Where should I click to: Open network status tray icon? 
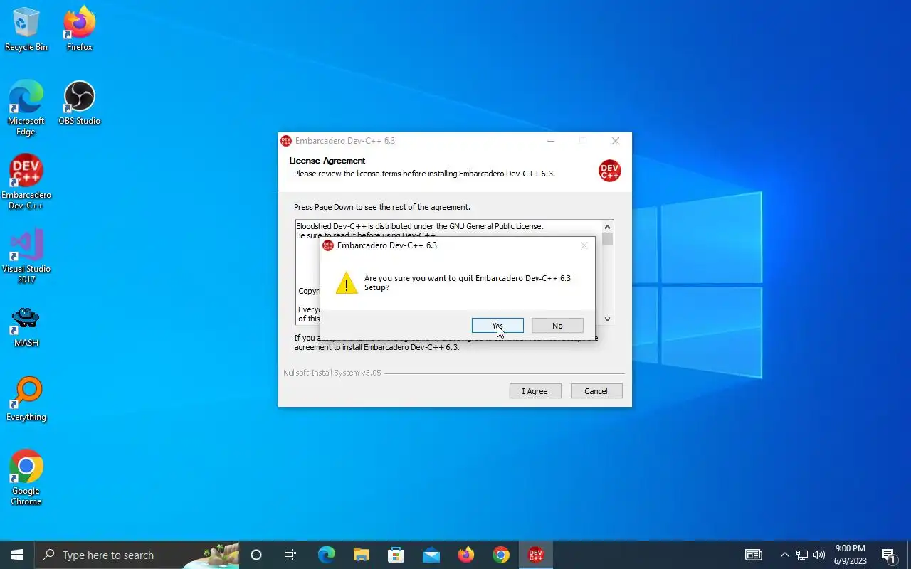pos(802,555)
